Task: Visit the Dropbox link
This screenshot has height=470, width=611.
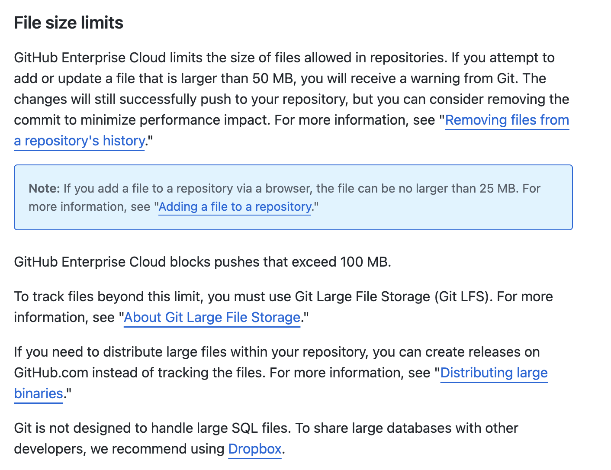Action: tap(255, 449)
